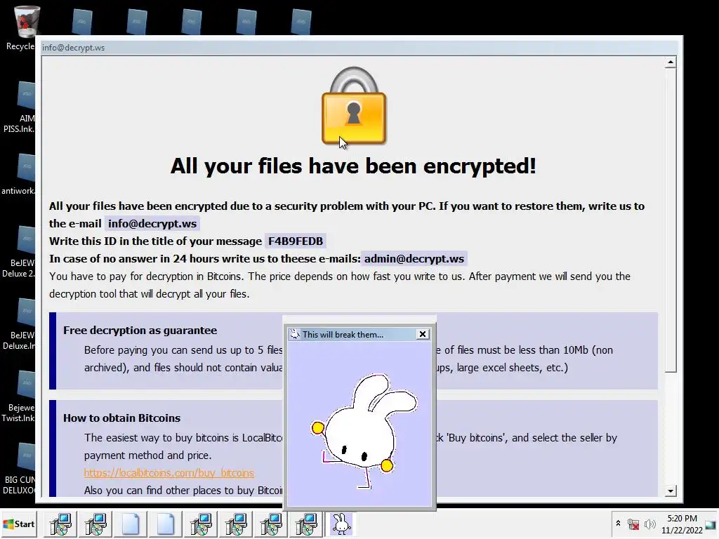719x539 pixels.
Task: Expand the hidden tray icons arrow
Action: click(618, 523)
